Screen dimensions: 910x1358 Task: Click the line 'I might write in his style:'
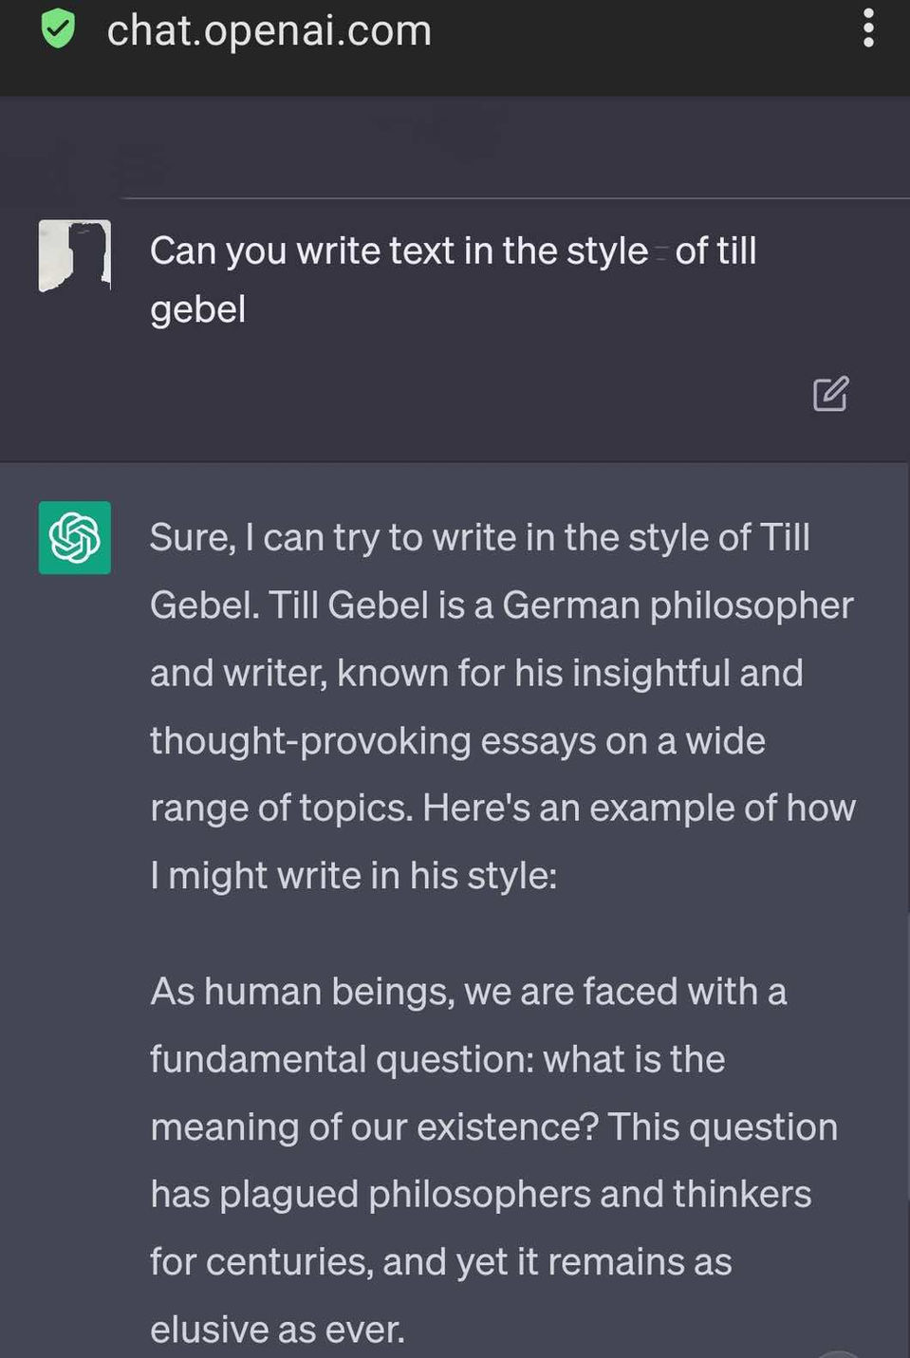coord(353,875)
